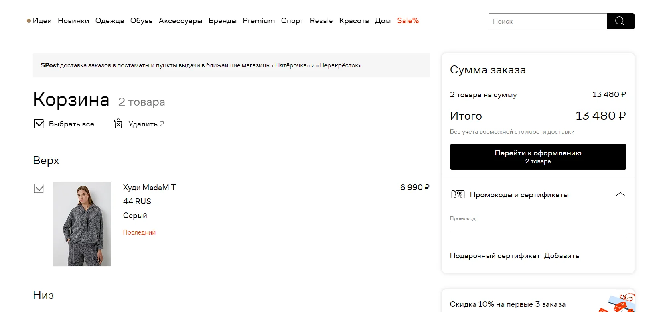Go to the Бренды category
This screenshot has height=312, width=669.
(x=223, y=21)
